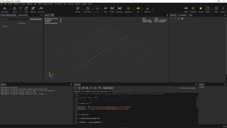This screenshot has width=227, height=128.
Task: Open the File menu
Action: click(x=1, y=4)
